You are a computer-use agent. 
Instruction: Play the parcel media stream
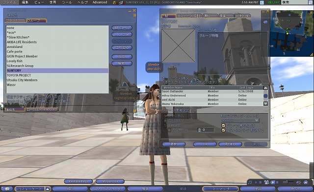273,182
